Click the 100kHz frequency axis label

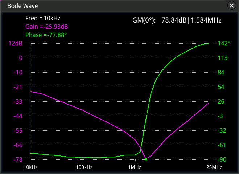pyautogui.click(x=84, y=167)
